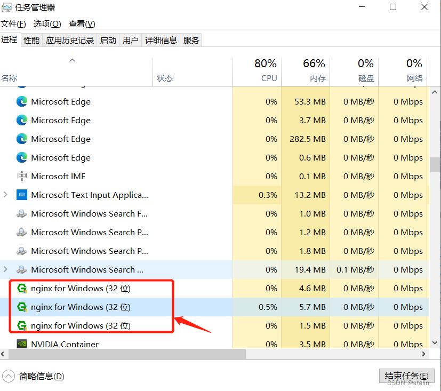Click Edge icon in the 53.3 MB row
Screen dimensions: 441x391
(x=22, y=101)
